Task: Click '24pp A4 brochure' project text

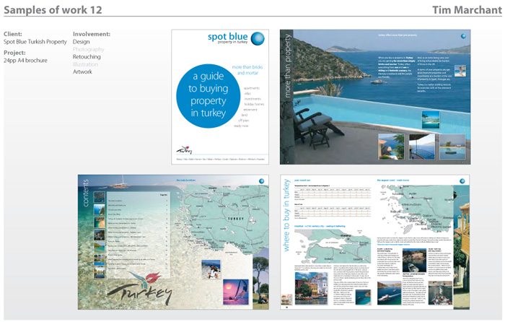Action: click(25, 60)
